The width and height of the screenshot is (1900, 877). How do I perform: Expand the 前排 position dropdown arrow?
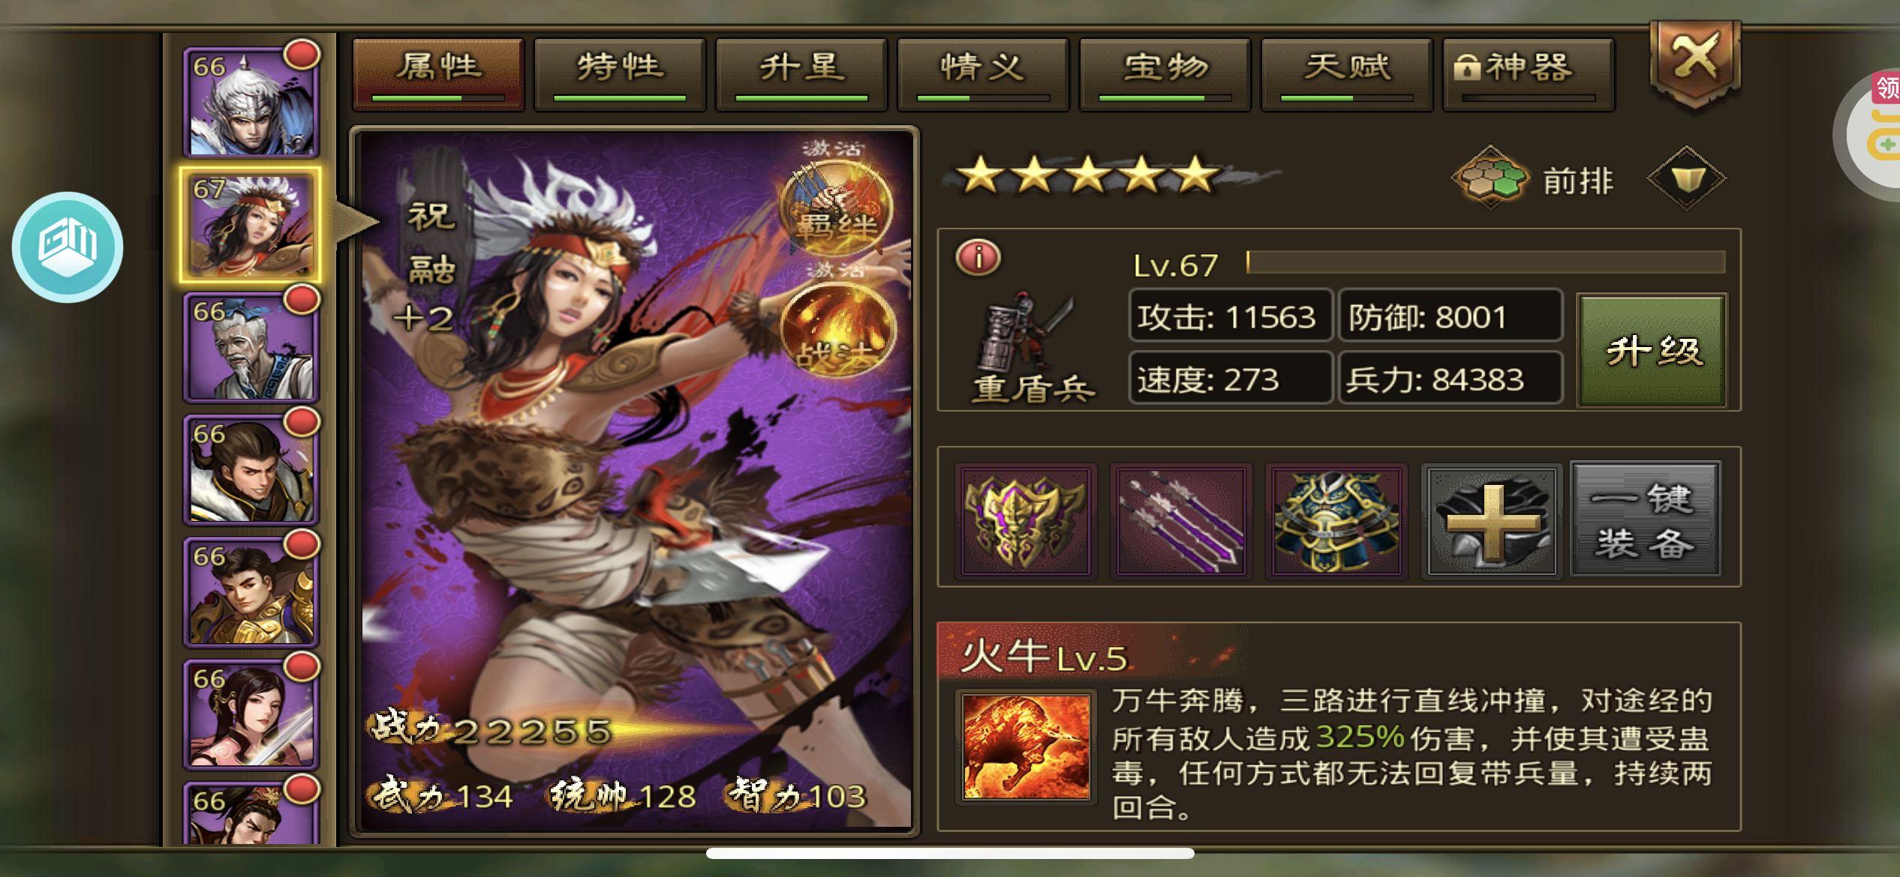pyautogui.click(x=1686, y=178)
